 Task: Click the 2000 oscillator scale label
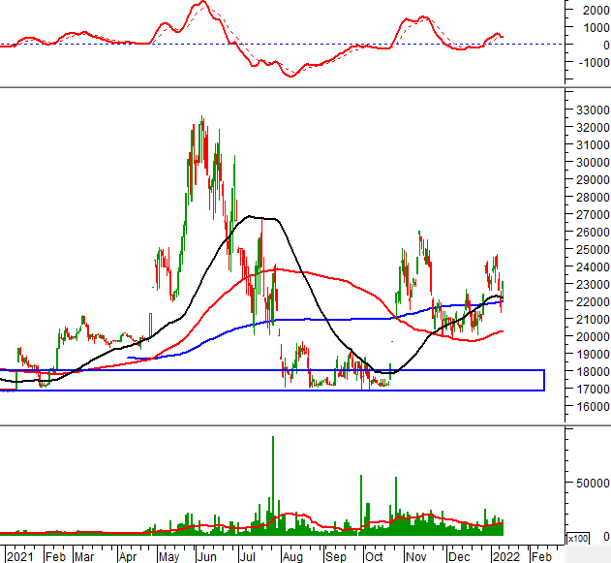click(595, 10)
